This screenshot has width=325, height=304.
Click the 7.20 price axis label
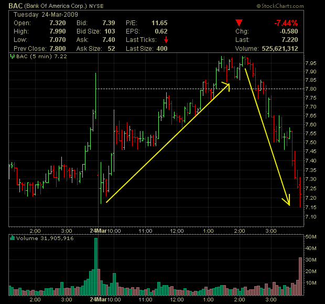(311, 198)
